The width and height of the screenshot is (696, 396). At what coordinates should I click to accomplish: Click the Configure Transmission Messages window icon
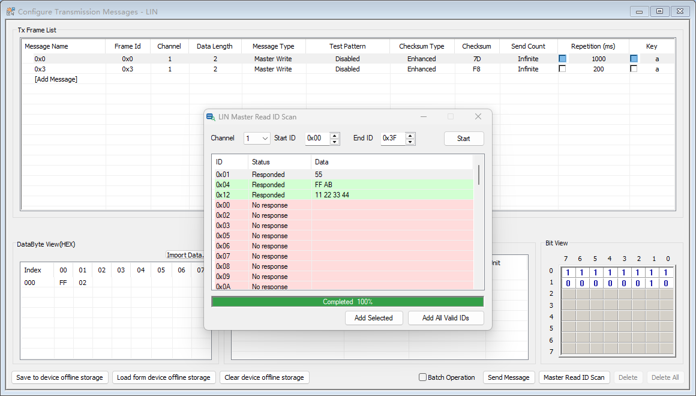(11, 11)
